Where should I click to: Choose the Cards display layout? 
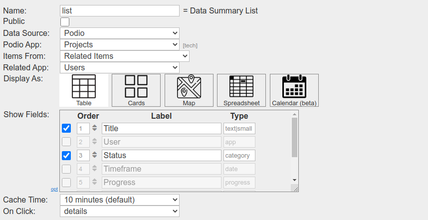click(136, 90)
